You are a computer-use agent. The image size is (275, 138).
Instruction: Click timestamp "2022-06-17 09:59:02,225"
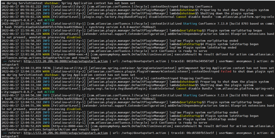coord(21,13)
